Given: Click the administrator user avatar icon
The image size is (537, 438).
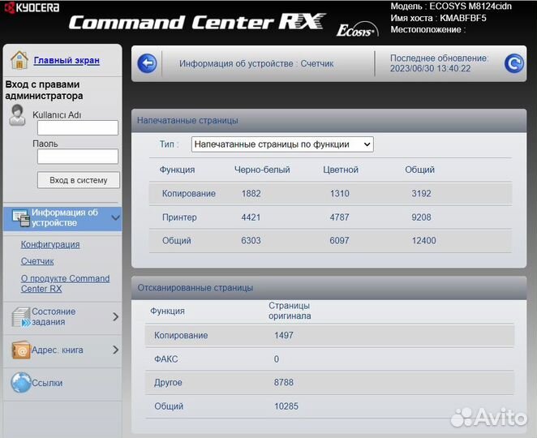Looking at the screenshot, I should pos(17,116).
